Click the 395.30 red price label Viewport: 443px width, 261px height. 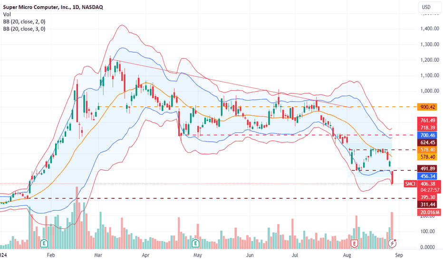[x=427, y=197]
